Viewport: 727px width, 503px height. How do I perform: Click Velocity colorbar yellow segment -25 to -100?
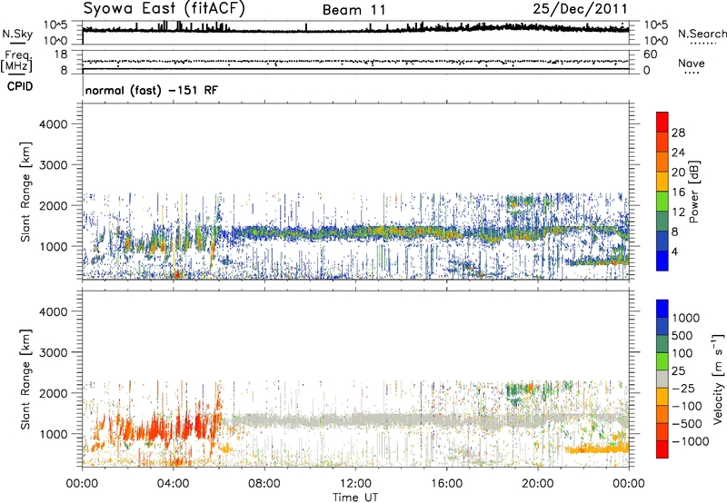coord(662,397)
